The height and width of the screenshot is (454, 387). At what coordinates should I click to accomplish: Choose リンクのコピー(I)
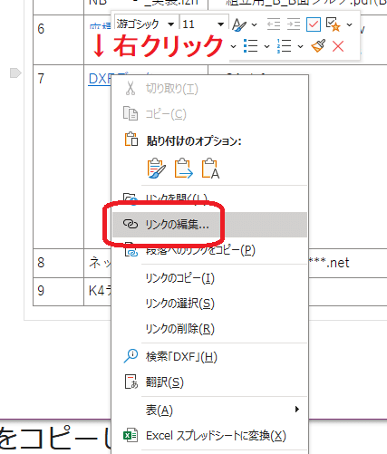coord(209,278)
